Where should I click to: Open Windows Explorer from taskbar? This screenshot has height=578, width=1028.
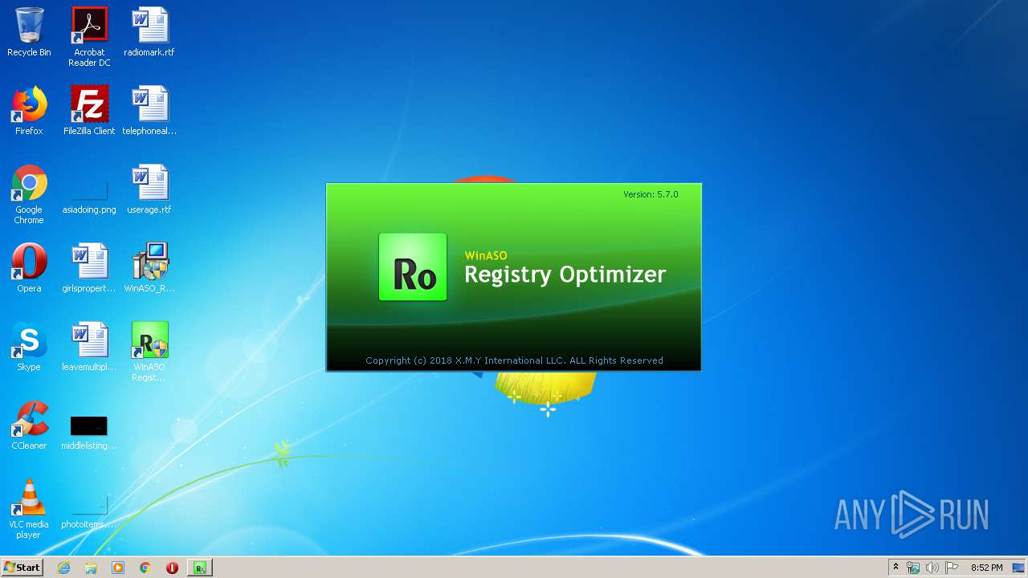click(x=91, y=568)
